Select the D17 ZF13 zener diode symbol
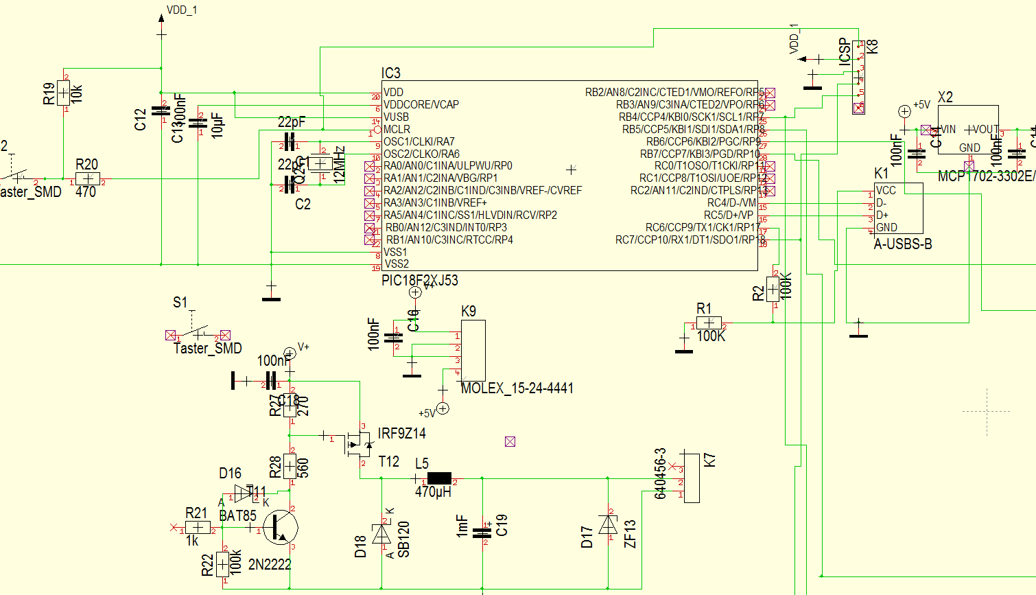Image resolution: width=1036 pixels, height=595 pixels. pyautogui.click(x=608, y=524)
